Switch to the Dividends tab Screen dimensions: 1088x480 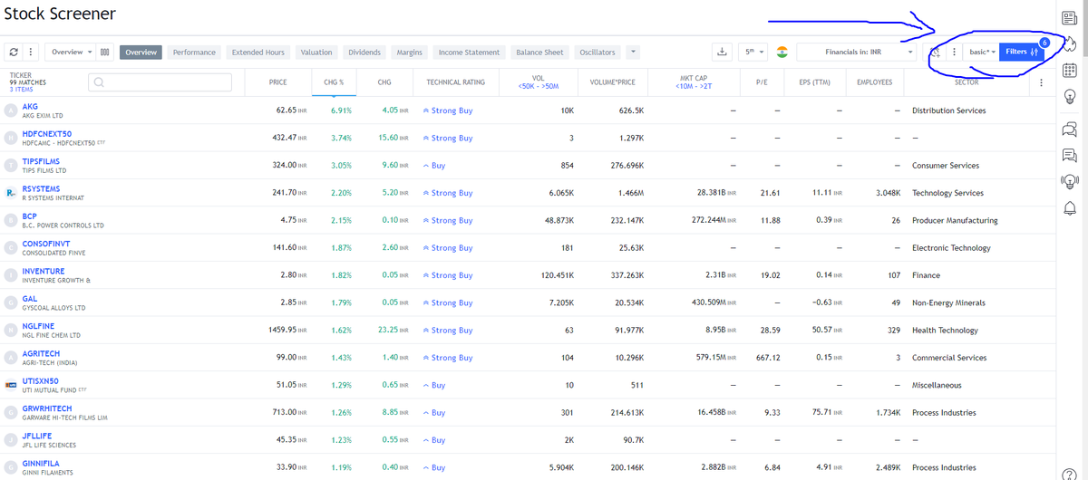364,53
